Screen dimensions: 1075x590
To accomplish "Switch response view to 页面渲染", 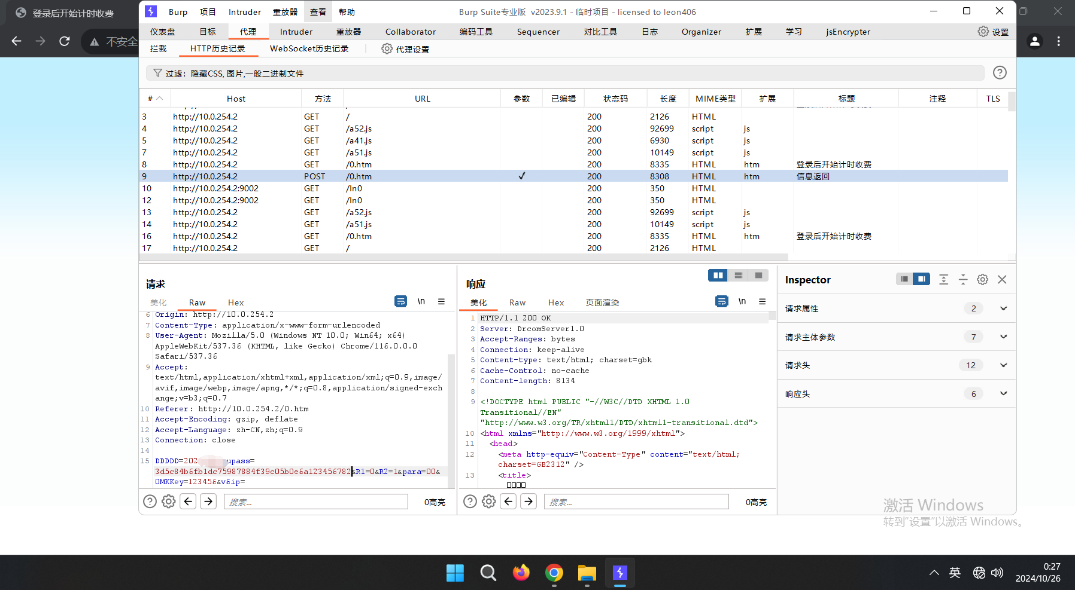I will tap(602, 302).
